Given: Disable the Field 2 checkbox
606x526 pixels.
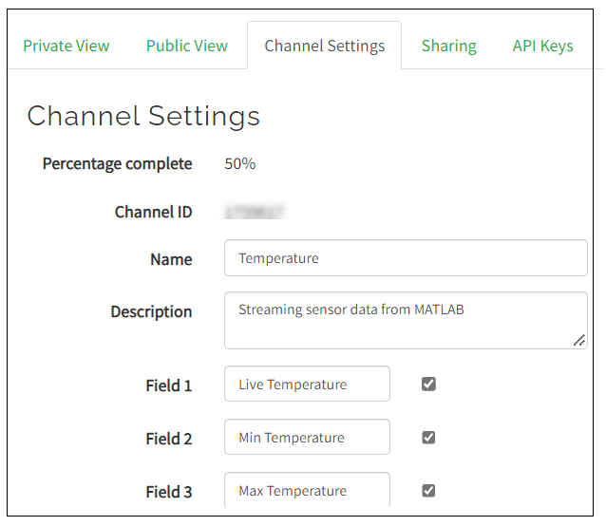Looking at the screenshot, I should point(428,438).
